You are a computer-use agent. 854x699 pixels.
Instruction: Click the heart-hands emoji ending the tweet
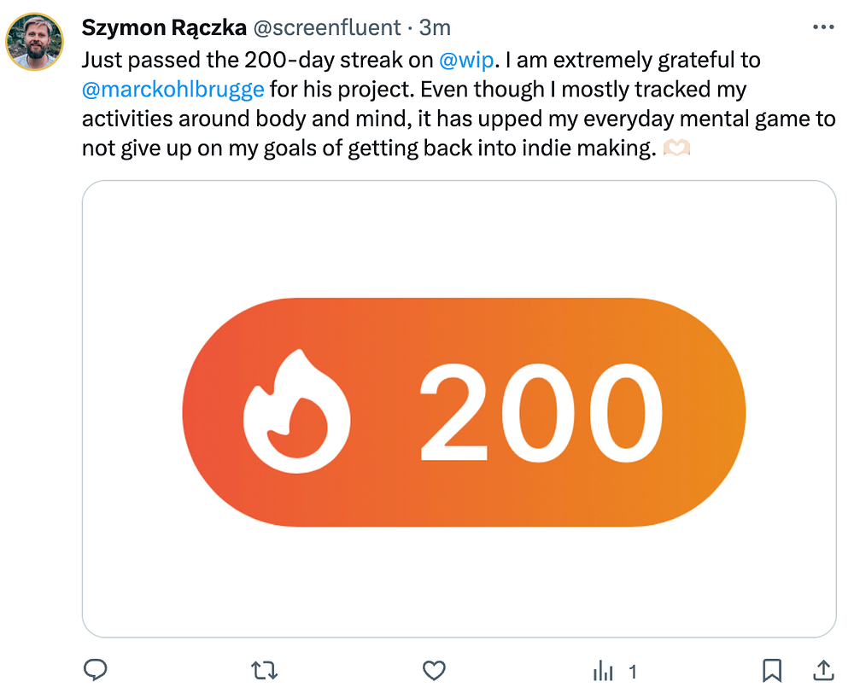click(x=676, y=148)
